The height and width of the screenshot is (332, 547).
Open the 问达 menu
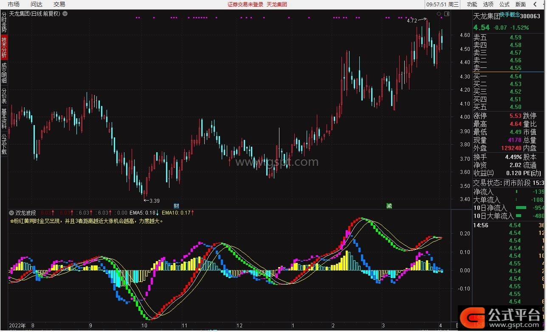(37, 4)
